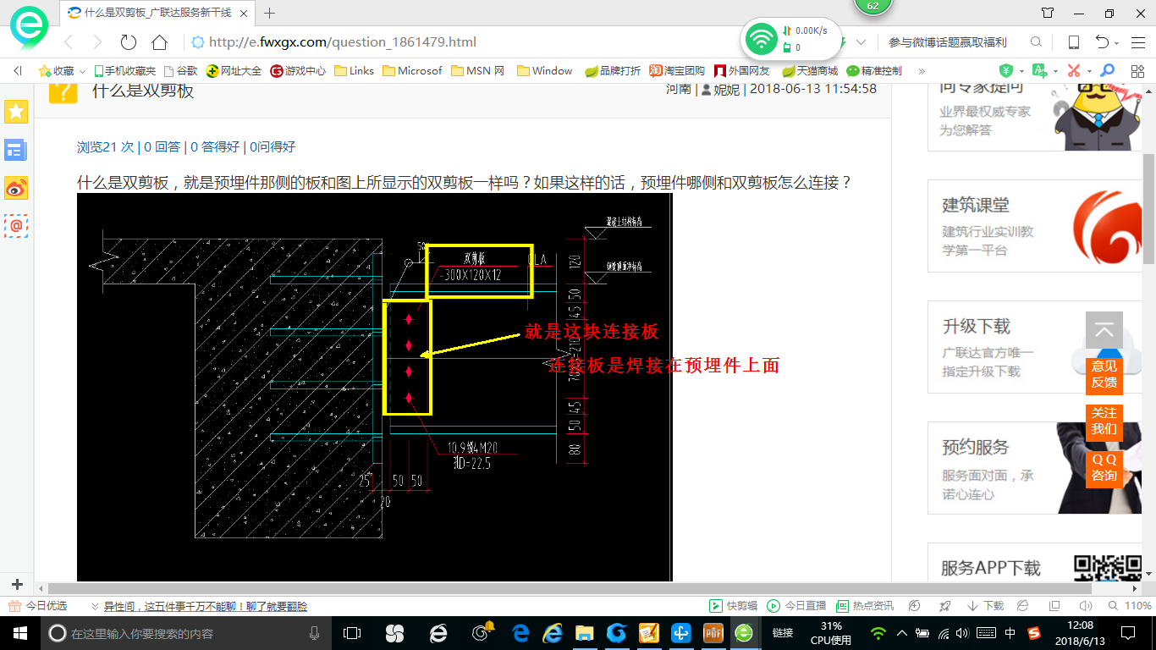
Task: Expand the 收藏 dropdown arrow
Action: (x=82, y=72)
